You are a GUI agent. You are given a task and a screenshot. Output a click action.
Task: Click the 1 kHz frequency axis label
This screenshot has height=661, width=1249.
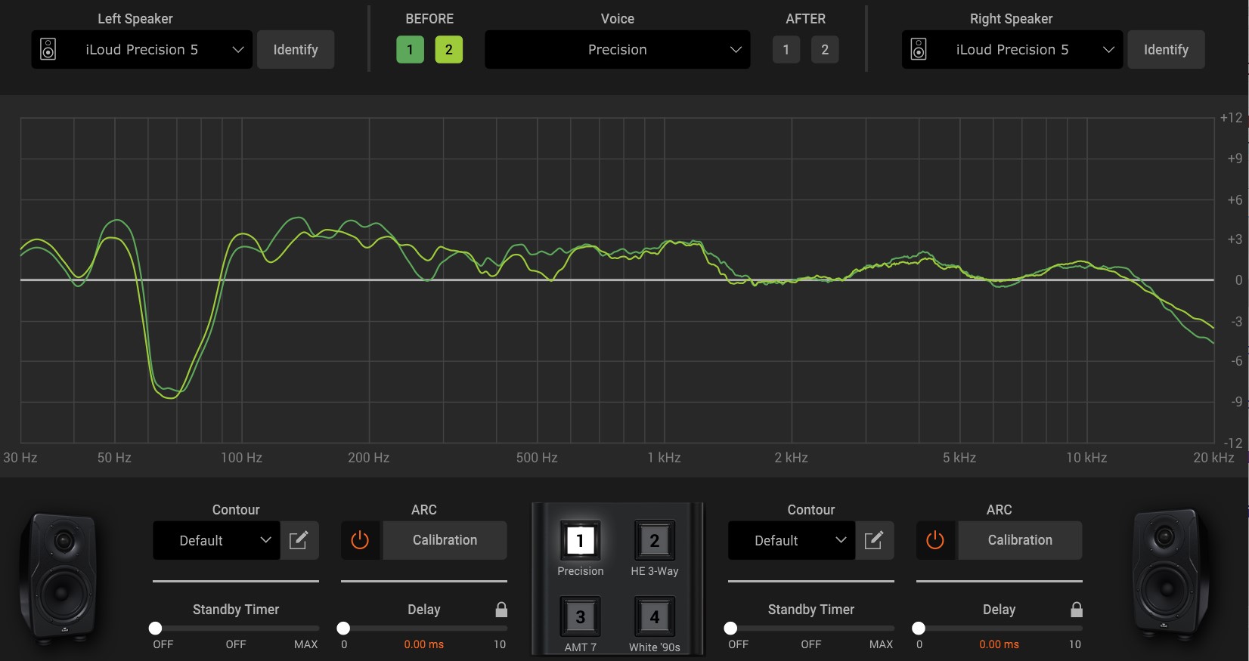pyautogui.click(x=665, y=458)
